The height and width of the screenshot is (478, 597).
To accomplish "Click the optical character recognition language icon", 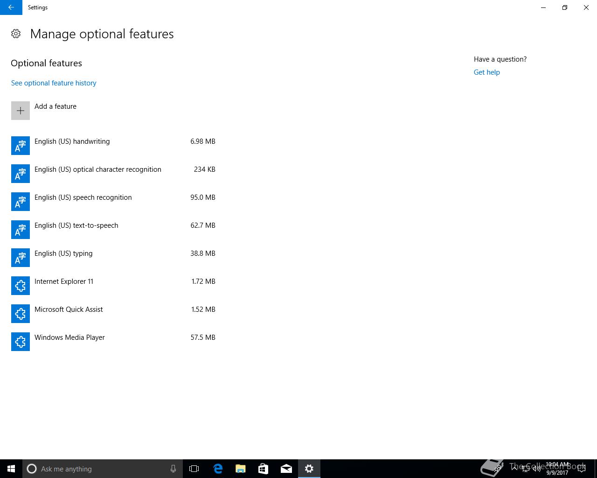I will (x=21, y=174).
